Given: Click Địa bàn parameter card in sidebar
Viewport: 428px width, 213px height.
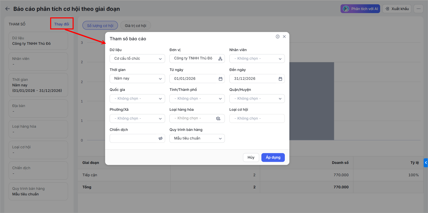Looking at the screenshot, I should pos(38,109).
